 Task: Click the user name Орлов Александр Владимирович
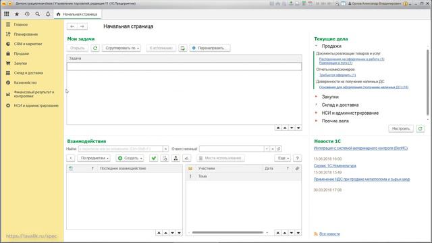click(377, 3)
